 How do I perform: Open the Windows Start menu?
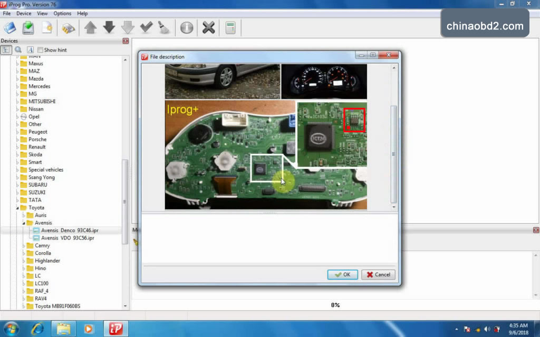11,329
